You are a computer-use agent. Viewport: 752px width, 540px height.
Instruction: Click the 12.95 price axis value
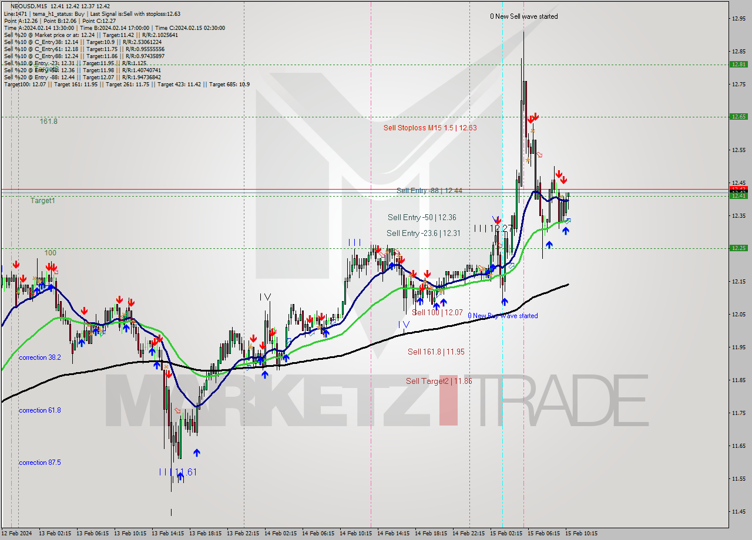point(738,18)
